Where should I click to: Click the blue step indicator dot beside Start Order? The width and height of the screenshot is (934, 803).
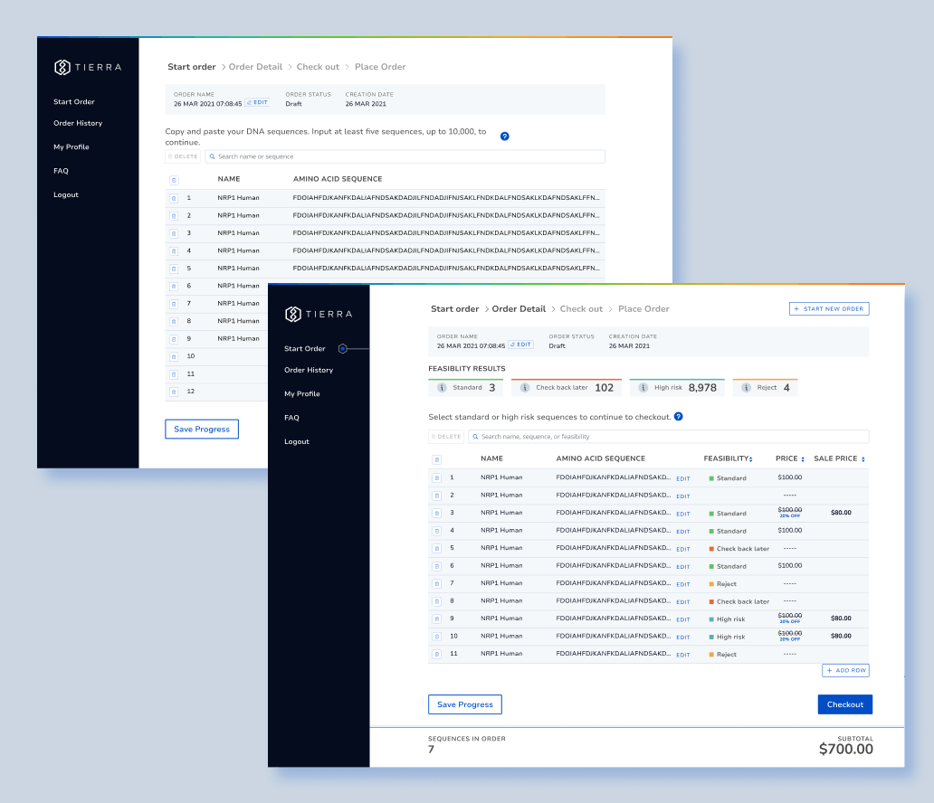[x=342, y=349]
